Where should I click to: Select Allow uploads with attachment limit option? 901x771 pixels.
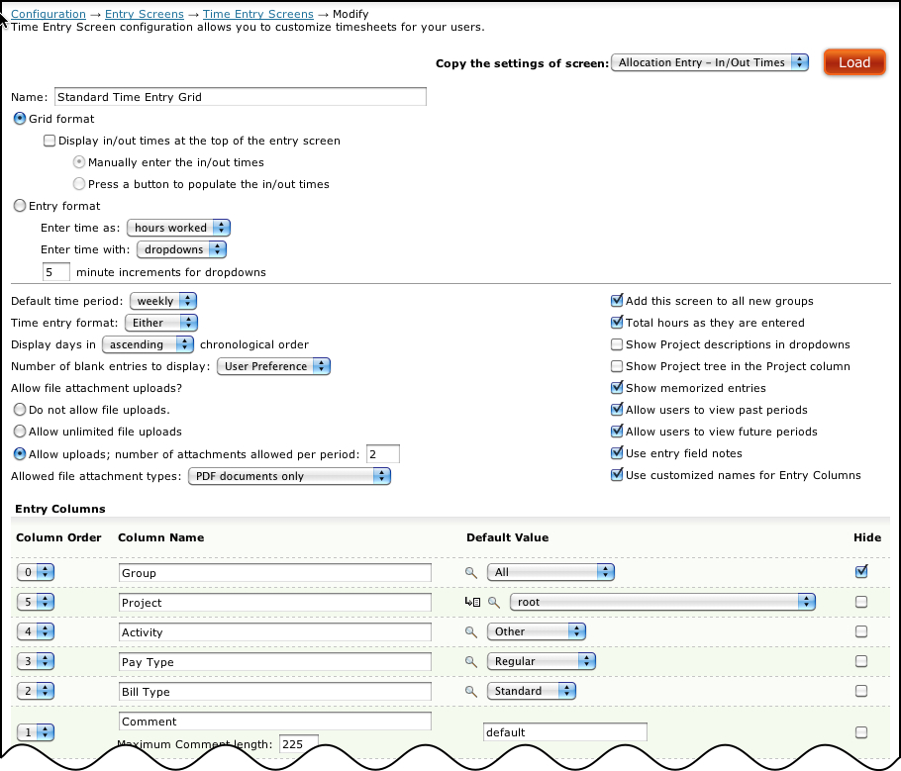pyautogui.click(x=20, y=454)
